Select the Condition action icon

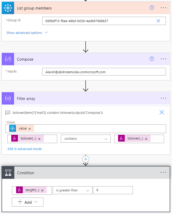[x=8, y=173]
